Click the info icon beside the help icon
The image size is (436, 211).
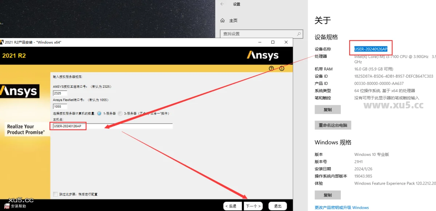282,68
